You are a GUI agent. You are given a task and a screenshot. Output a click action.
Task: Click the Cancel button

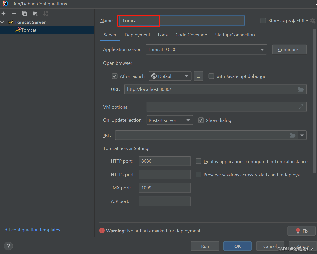[270, 246]
